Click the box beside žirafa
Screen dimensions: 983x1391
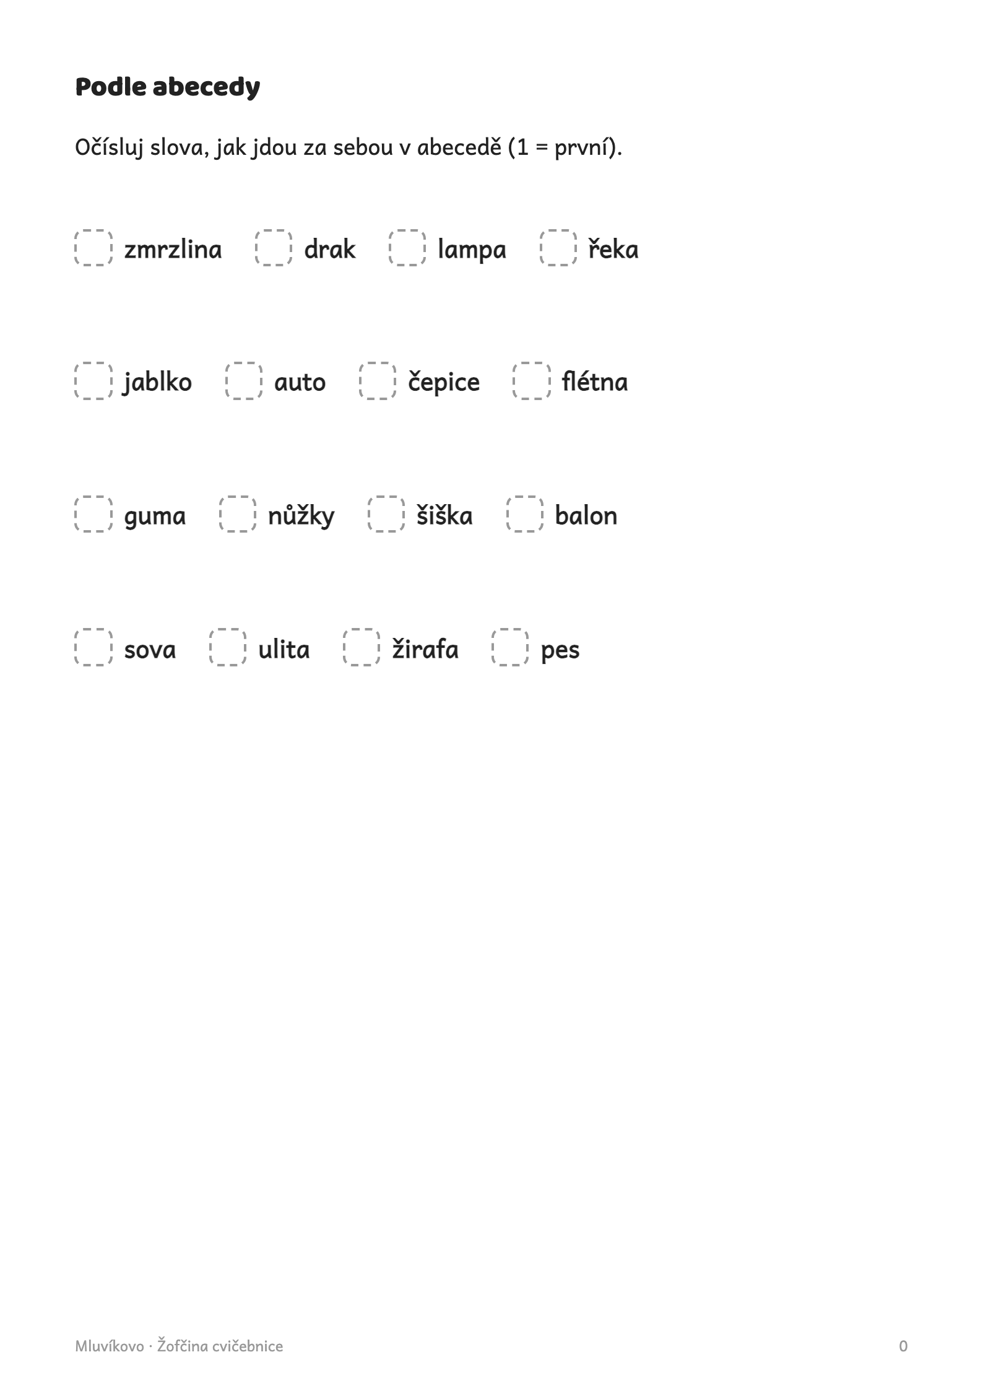362,647
